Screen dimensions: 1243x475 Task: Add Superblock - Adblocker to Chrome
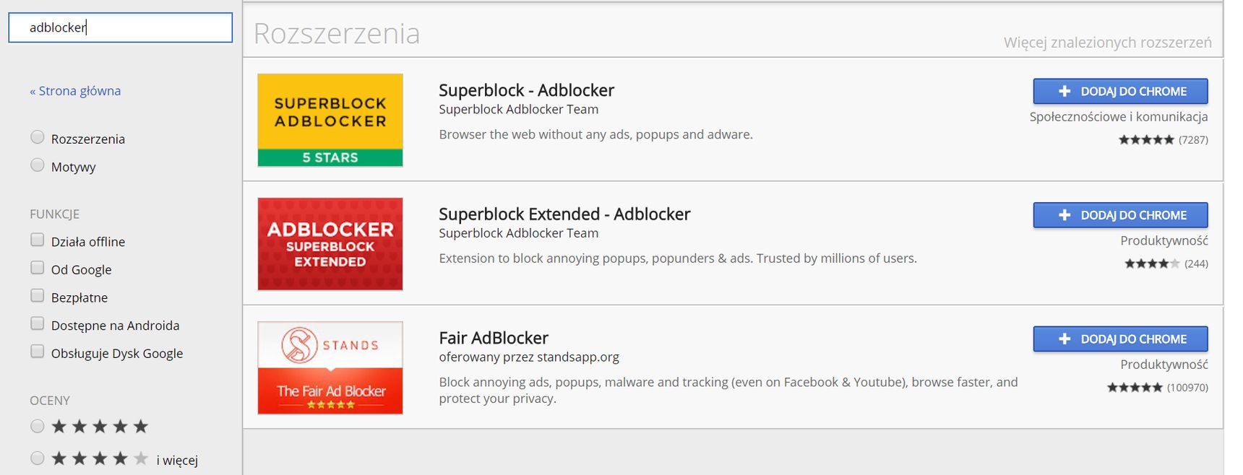click(1120, 92)
